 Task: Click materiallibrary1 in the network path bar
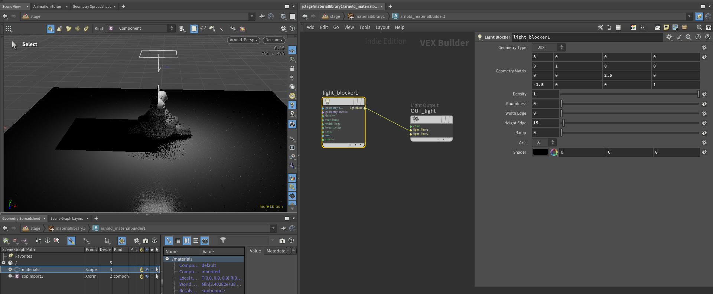coord(369,16)
